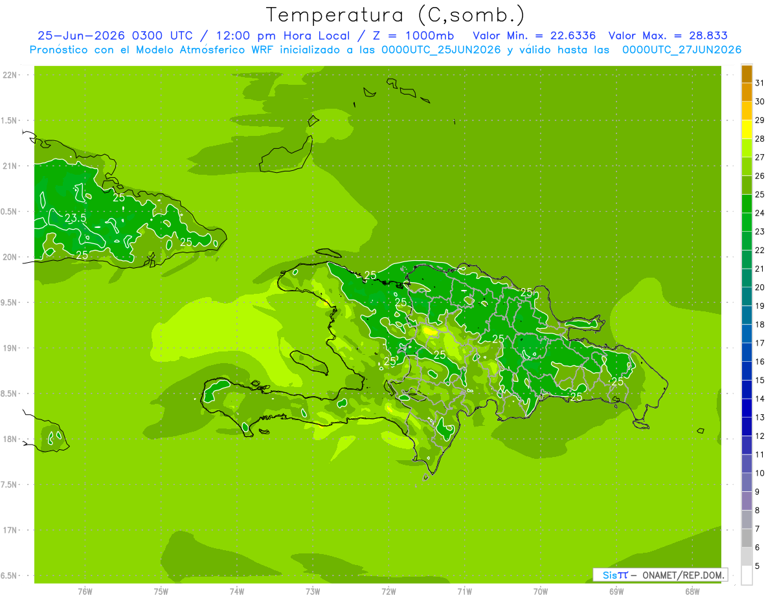
Task: Click the legend value '23'
Action: 760,232
